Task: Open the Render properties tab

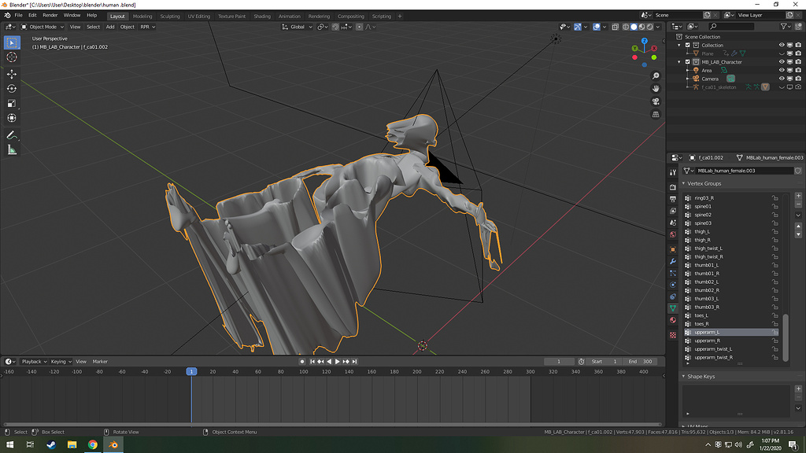Action: 673,187
